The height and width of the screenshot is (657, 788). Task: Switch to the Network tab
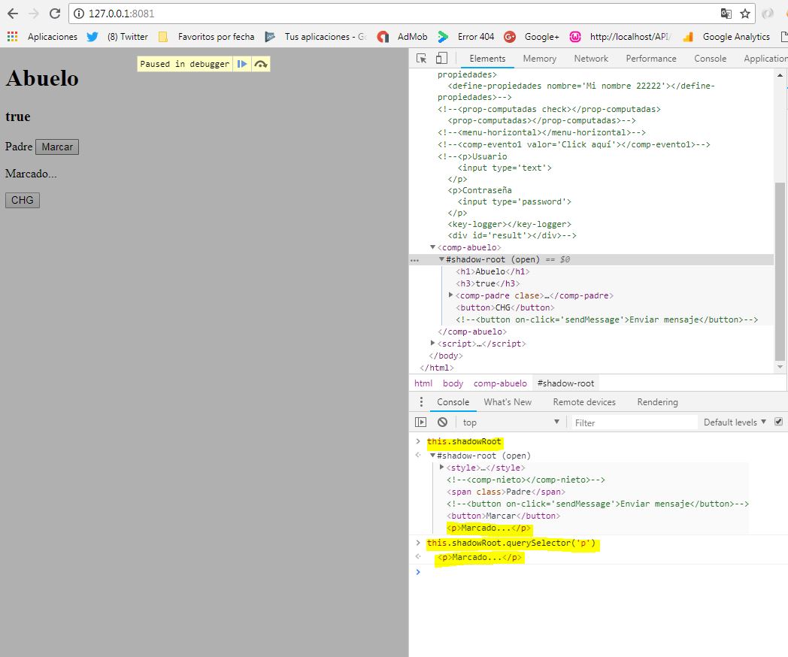[591, 59]
